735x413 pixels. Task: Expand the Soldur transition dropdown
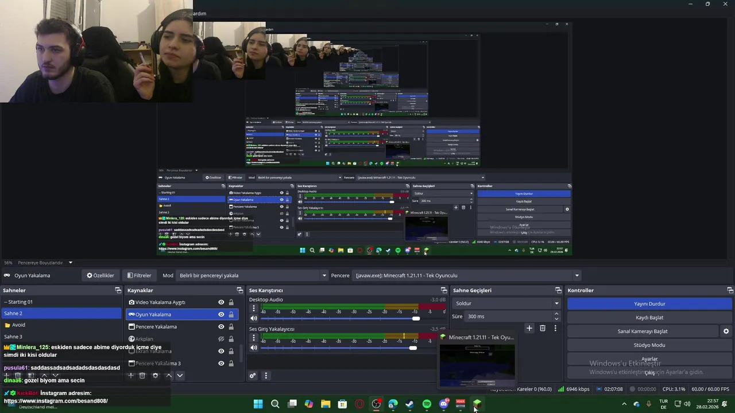point(506,303)
